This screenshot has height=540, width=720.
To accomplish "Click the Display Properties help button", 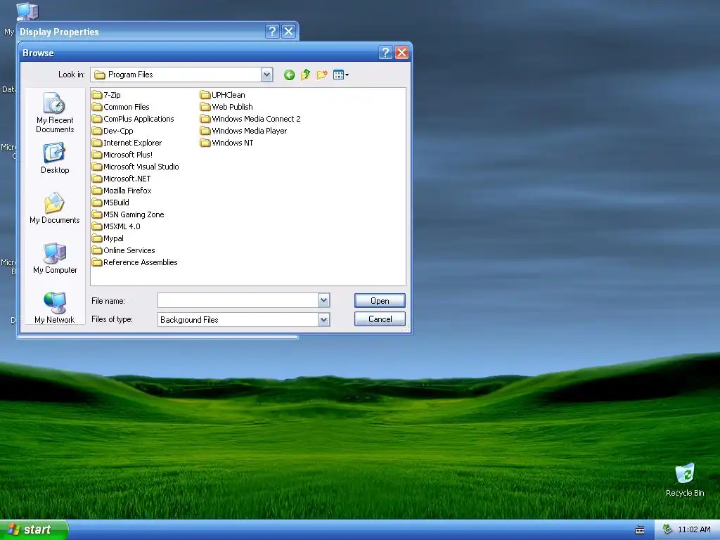I will click(x=272, y=31).
